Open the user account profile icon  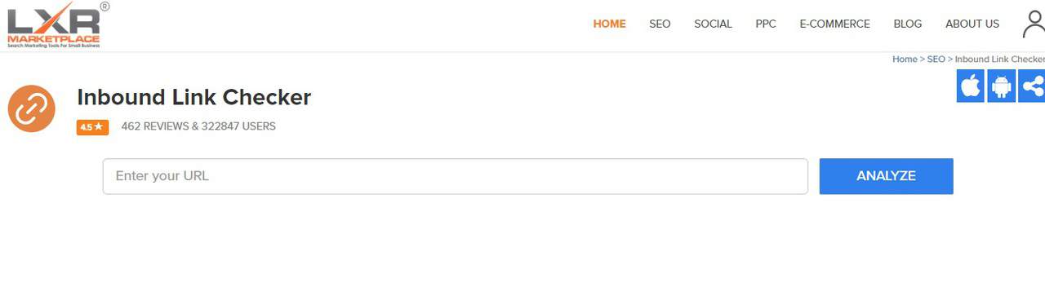tap(1034, 24)
